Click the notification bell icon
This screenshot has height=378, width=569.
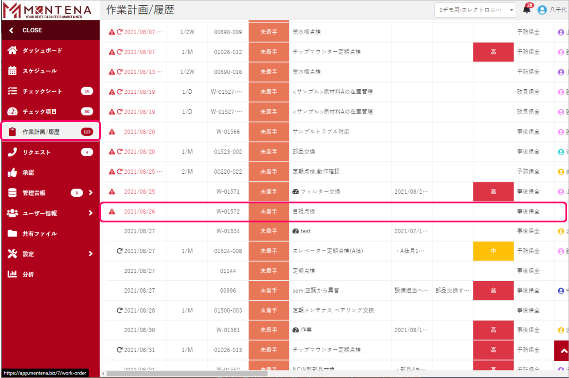(526, 10)
